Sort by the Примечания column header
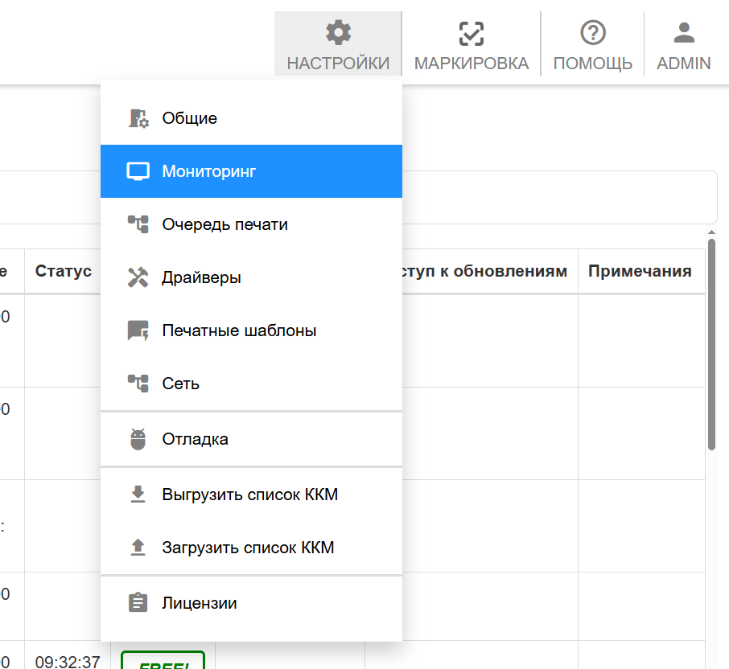The width and height of the screenshot is (729, 669). (640, 271)
